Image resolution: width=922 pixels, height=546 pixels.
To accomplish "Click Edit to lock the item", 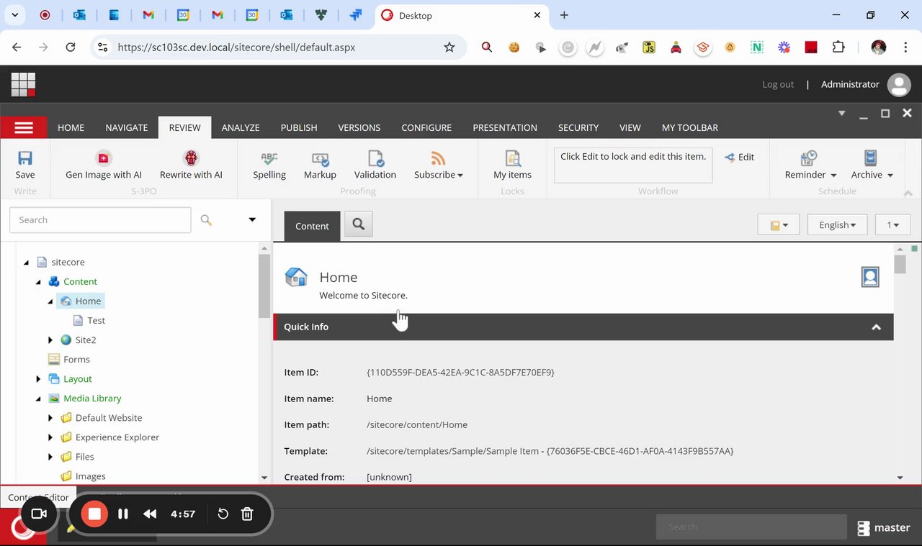I will [x=740, y=158].
